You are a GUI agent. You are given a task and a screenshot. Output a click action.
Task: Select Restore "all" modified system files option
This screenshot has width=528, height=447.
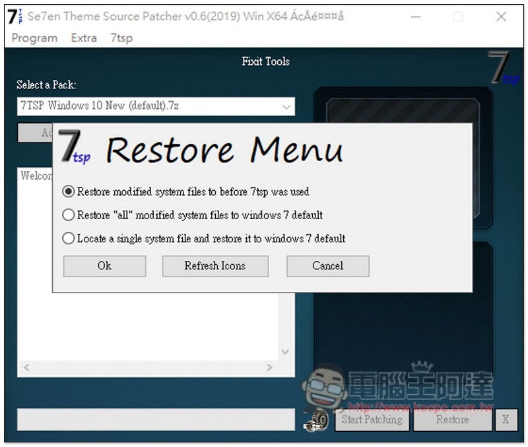pos(69,215)
